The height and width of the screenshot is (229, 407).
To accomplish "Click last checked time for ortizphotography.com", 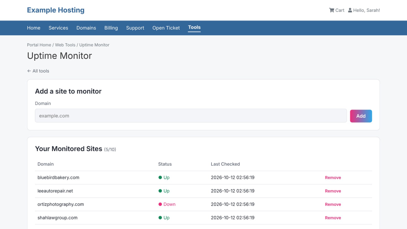I will pos(233,204).
